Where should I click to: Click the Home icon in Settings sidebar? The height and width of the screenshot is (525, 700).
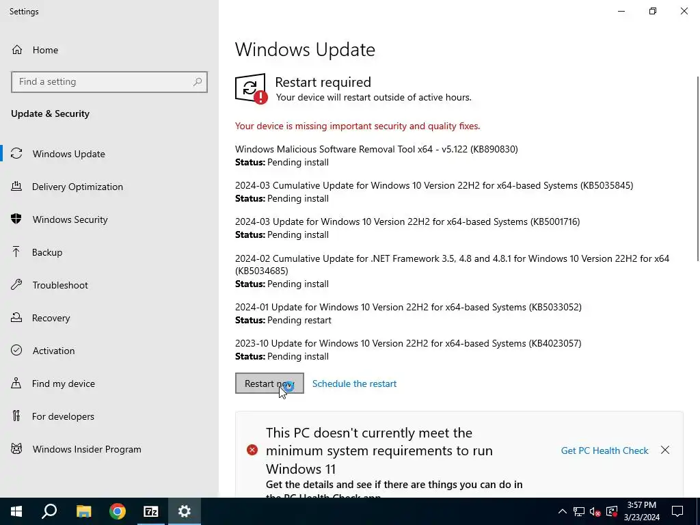17,49
